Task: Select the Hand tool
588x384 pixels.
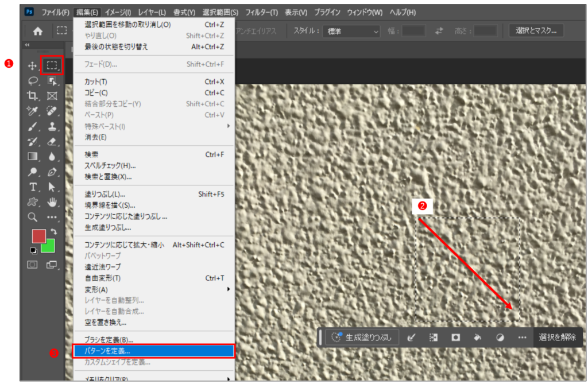Action: click(52, 201)
